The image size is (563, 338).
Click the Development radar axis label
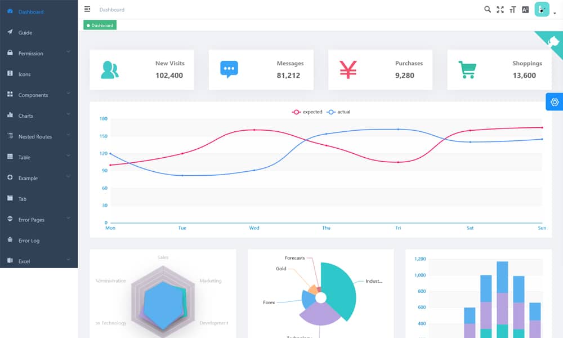tap(213, 323)
